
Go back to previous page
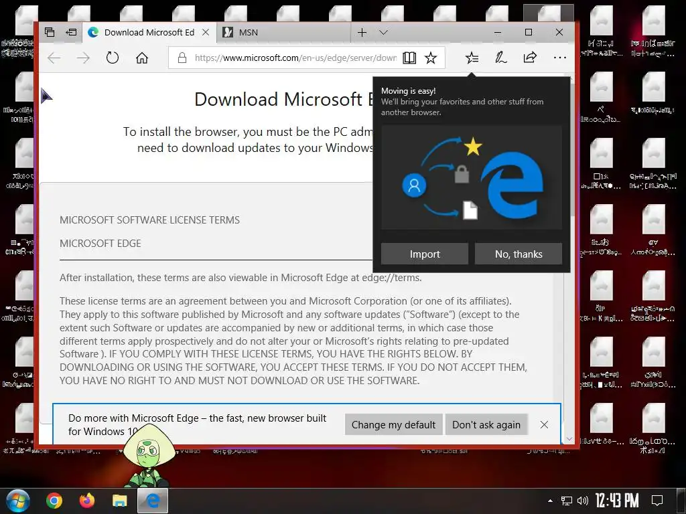(x=54, y=58)
